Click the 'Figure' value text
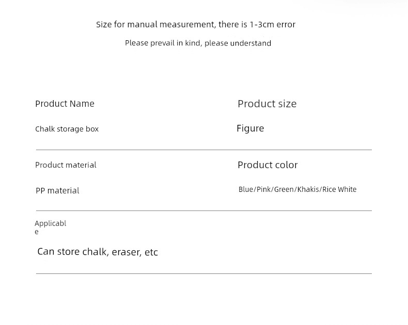The width and height of the screenshot is (408, 325). (x=250, y=128)
